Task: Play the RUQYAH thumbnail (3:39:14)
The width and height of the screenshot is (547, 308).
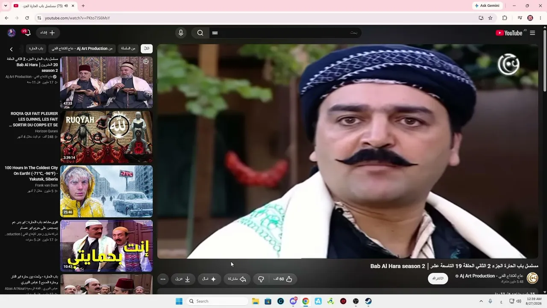Action: tap(106, 137)
